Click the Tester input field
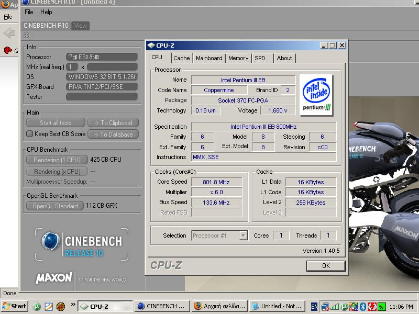This screenshot has width=419, height=314. [102, 97]
